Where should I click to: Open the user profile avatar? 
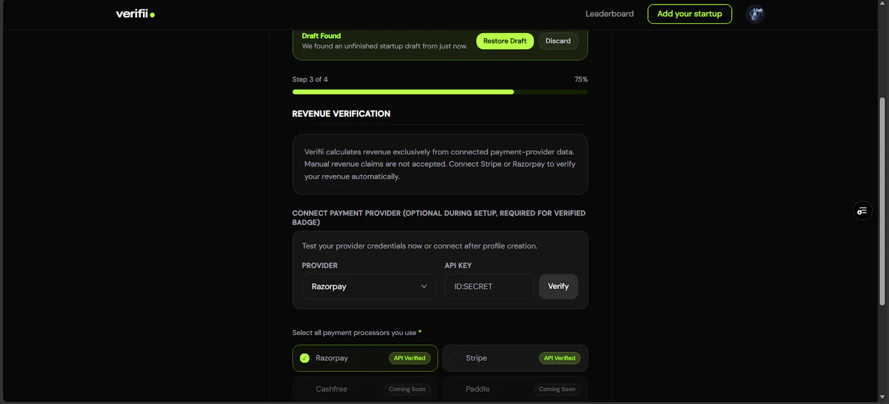755,14
